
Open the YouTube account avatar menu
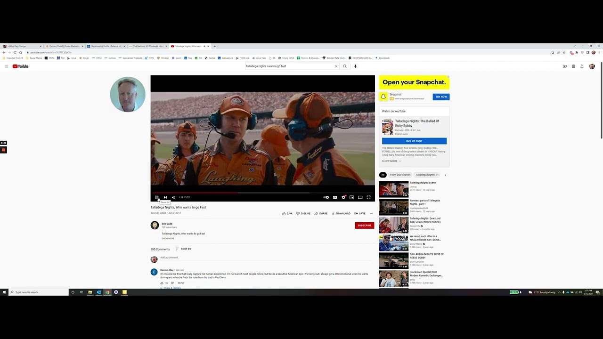[x=592, y=66]
